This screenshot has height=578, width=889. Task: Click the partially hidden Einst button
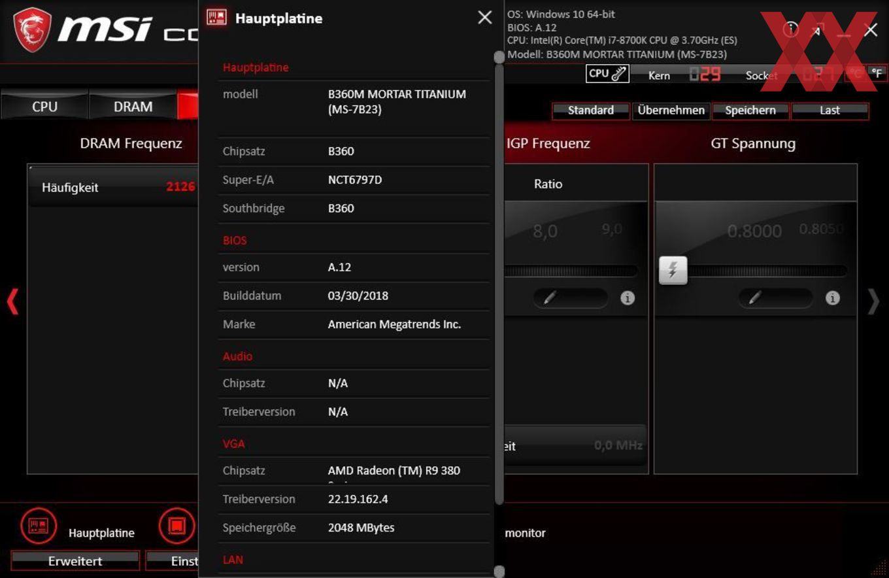point(172,561)
